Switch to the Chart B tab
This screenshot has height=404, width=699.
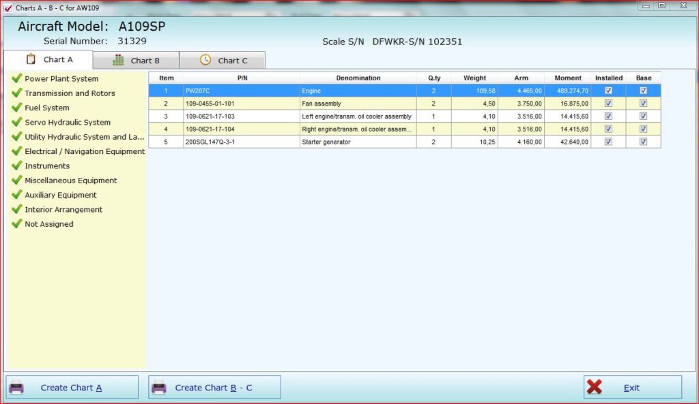137,61
